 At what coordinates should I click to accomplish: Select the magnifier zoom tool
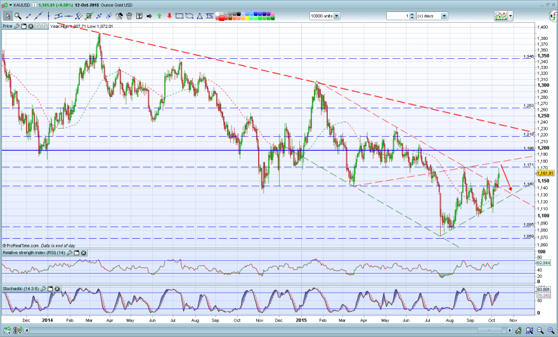(18, 16)
